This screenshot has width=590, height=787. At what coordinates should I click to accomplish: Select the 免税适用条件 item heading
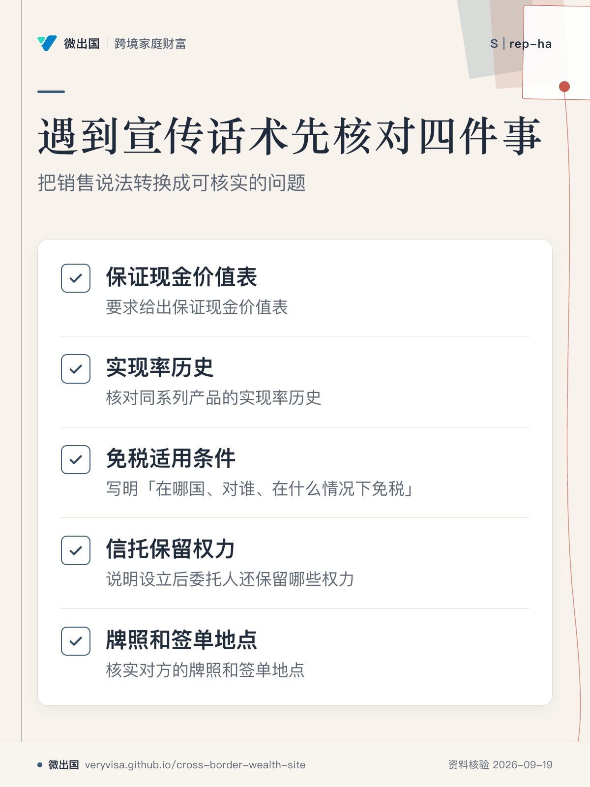pos(171,458)
